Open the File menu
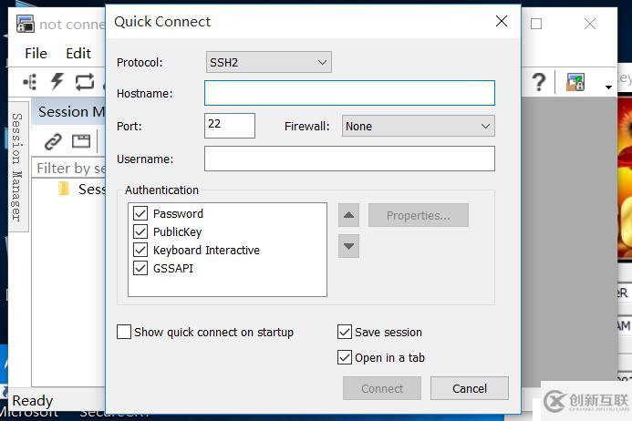The image size is (632, 421). 36,53
